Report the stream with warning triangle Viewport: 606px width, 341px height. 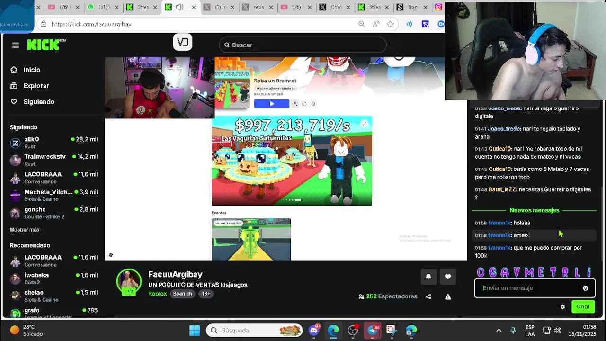(x=448, y=297)
